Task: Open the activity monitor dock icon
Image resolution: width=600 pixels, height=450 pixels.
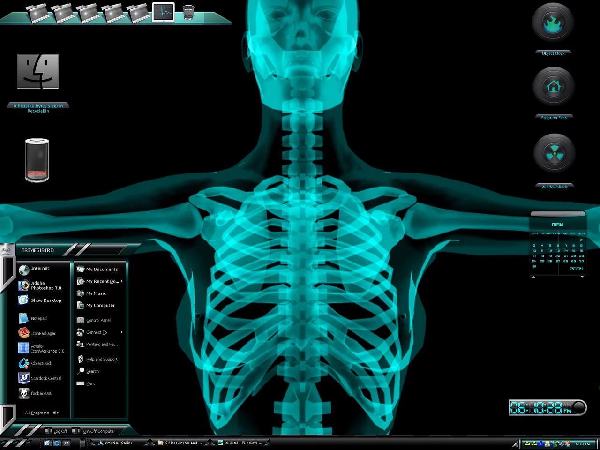Action: pos(164,13)
